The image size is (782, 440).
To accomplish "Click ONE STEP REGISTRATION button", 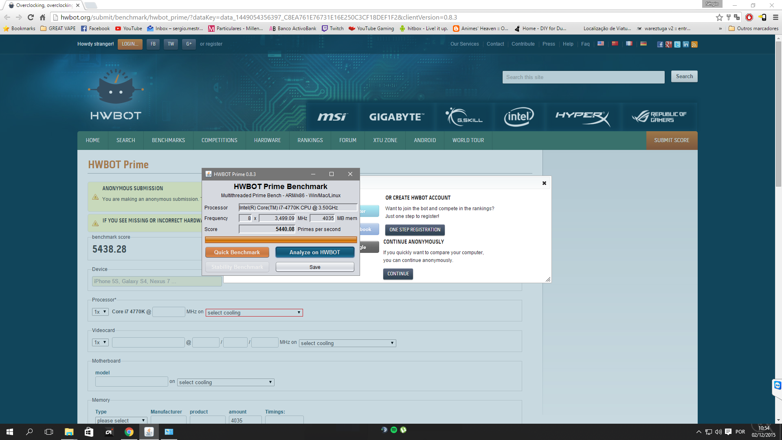I will click(415, 230).
